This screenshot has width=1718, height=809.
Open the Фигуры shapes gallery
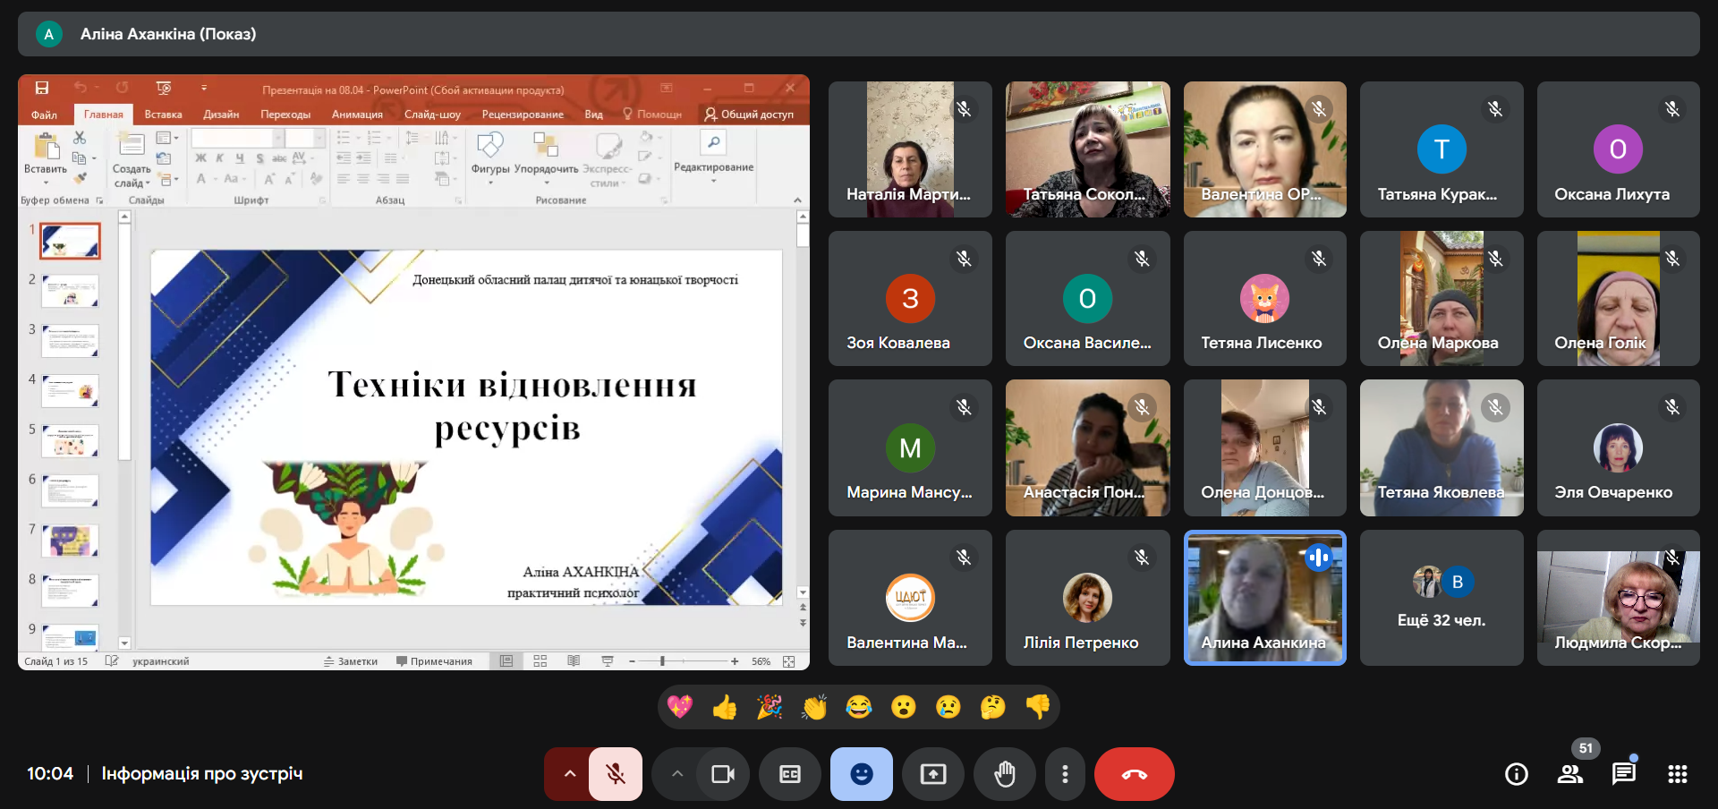click(490, 157)
